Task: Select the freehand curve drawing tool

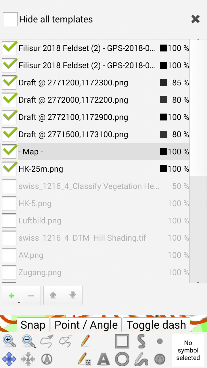Action: click(141, 359)
